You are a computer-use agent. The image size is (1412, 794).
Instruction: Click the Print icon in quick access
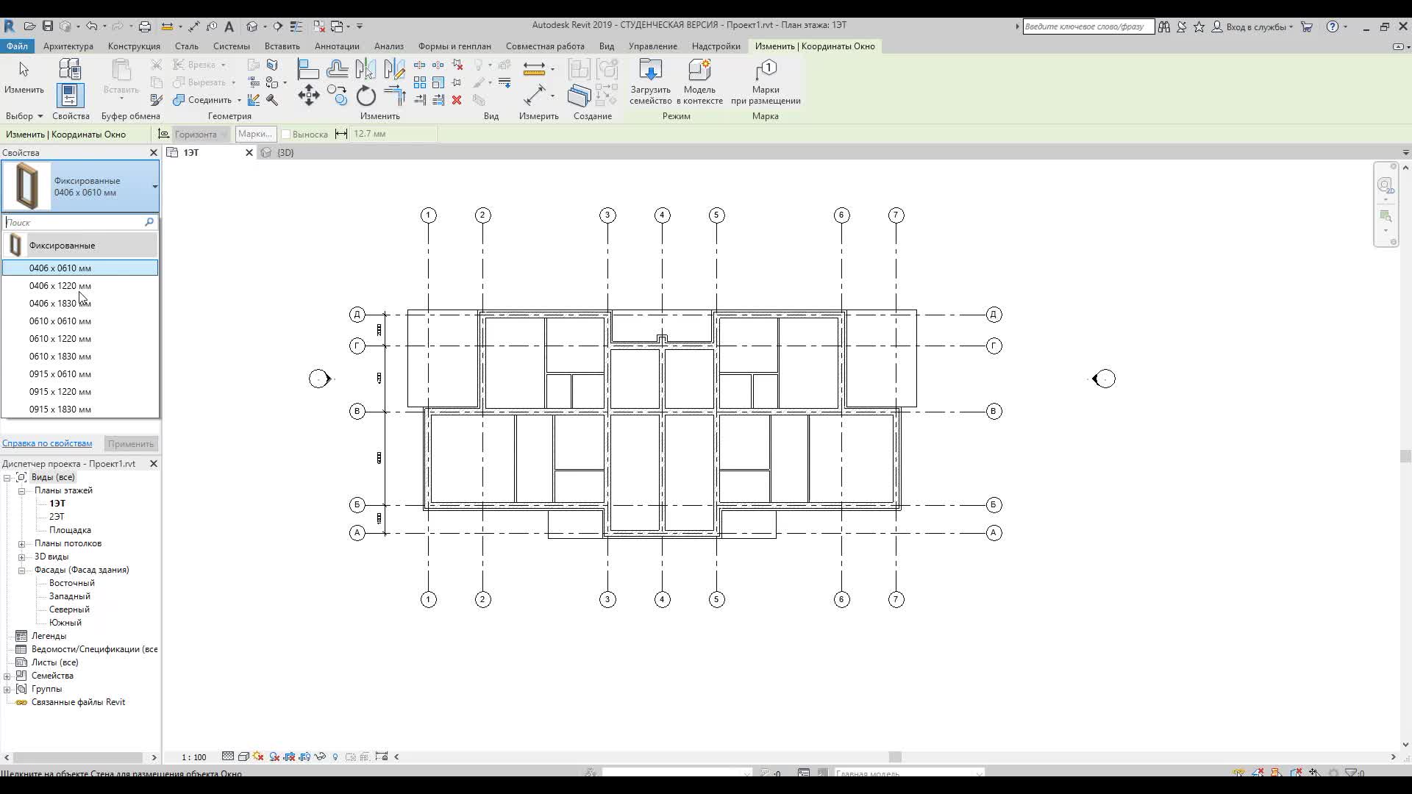145,26
